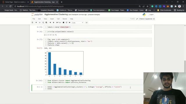
Task: Click the AgglomerativeClustering model code cell
Action: pyautogui.click(x=93, y=88)
